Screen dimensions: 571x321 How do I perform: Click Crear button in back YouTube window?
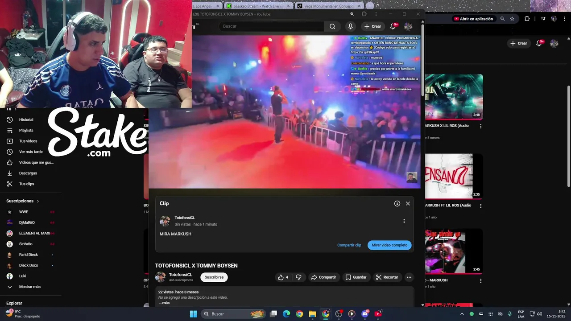[x=519, y=43]
